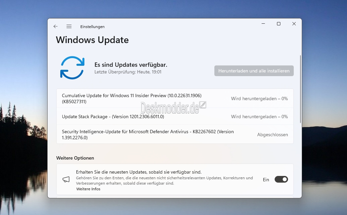The height and width of the screenshot is (215, 347).
Task: Maximize the Einstellungen window
Action: [x=279, y=24]
